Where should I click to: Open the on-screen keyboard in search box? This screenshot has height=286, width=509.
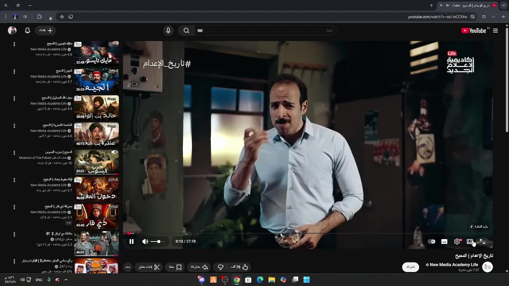pyautogui.click(x=200, y=31)
